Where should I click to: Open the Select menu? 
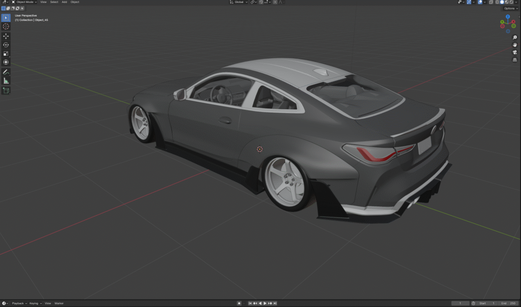pyautogui.click(x=54, y=2)
